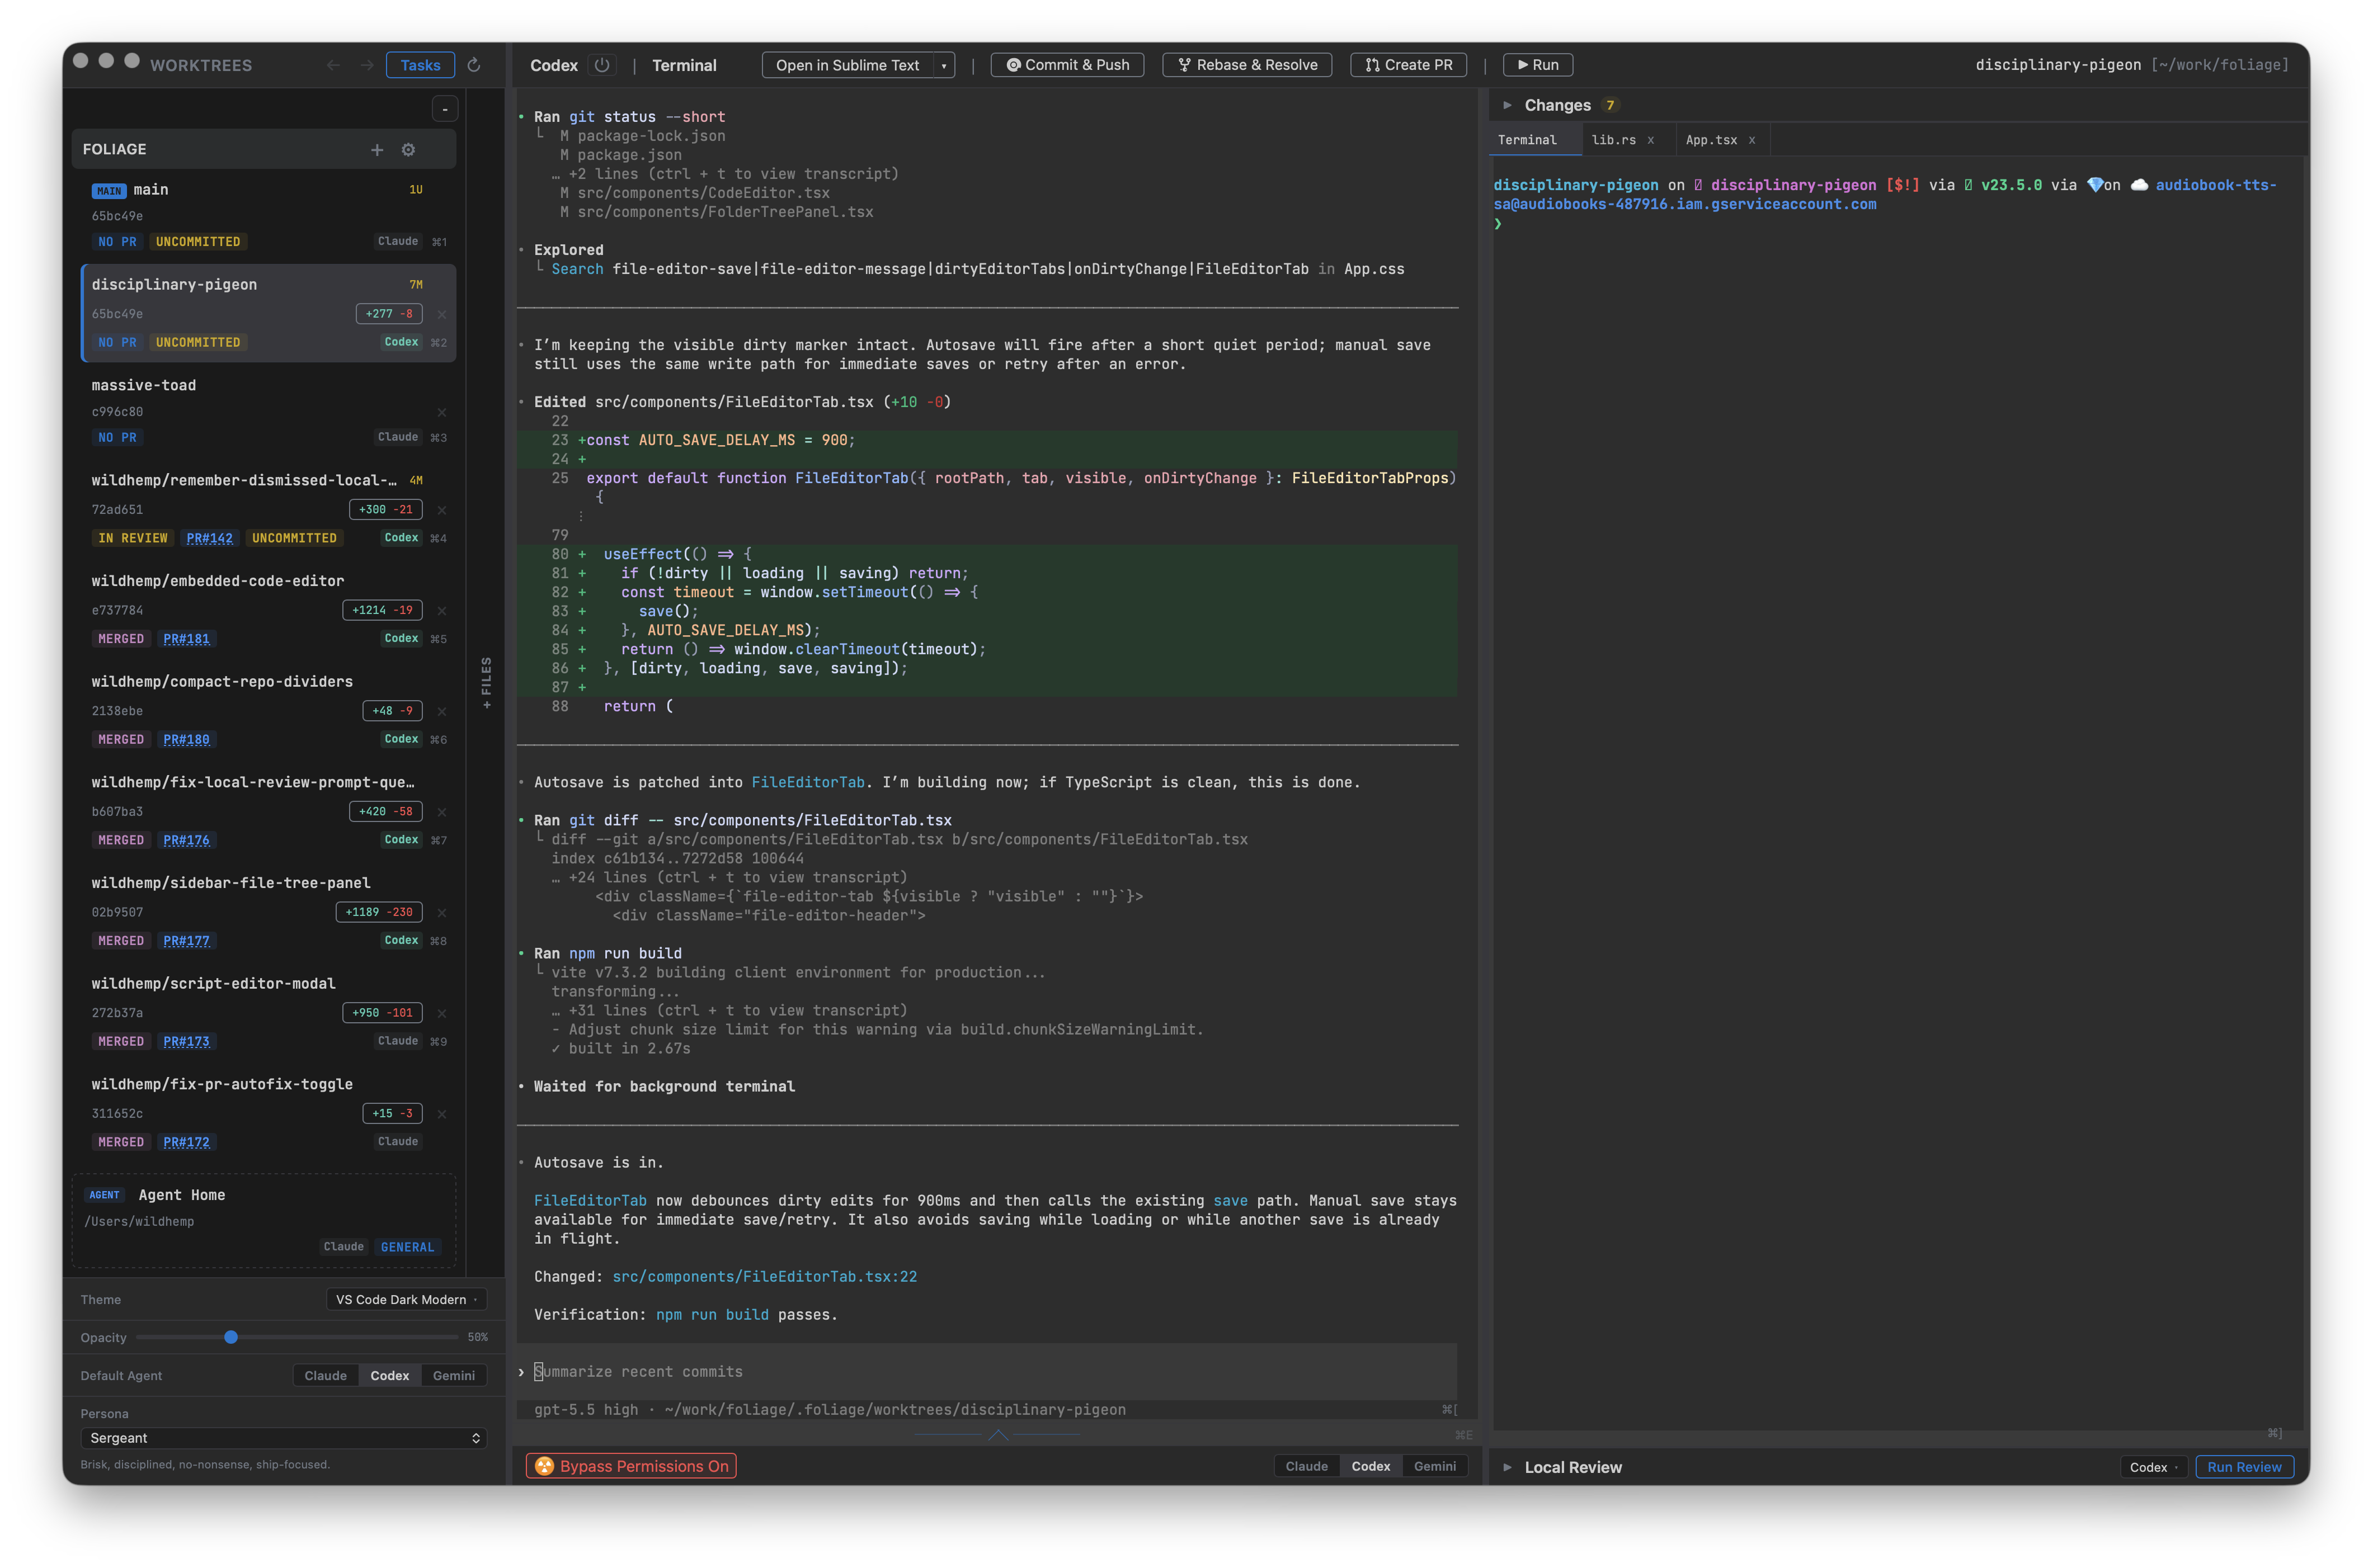Set default agent to Codex
Viewport: 2373px width, 1568px height.
pos(390,1375)
